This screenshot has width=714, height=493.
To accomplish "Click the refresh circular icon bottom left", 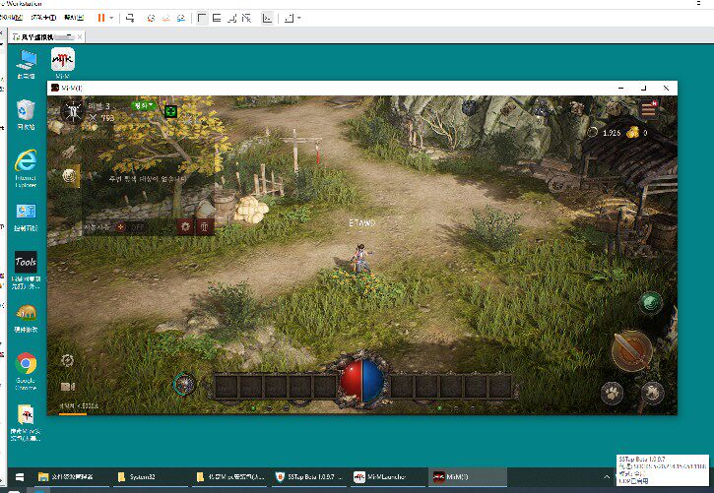I will click(x=67, y=361).
